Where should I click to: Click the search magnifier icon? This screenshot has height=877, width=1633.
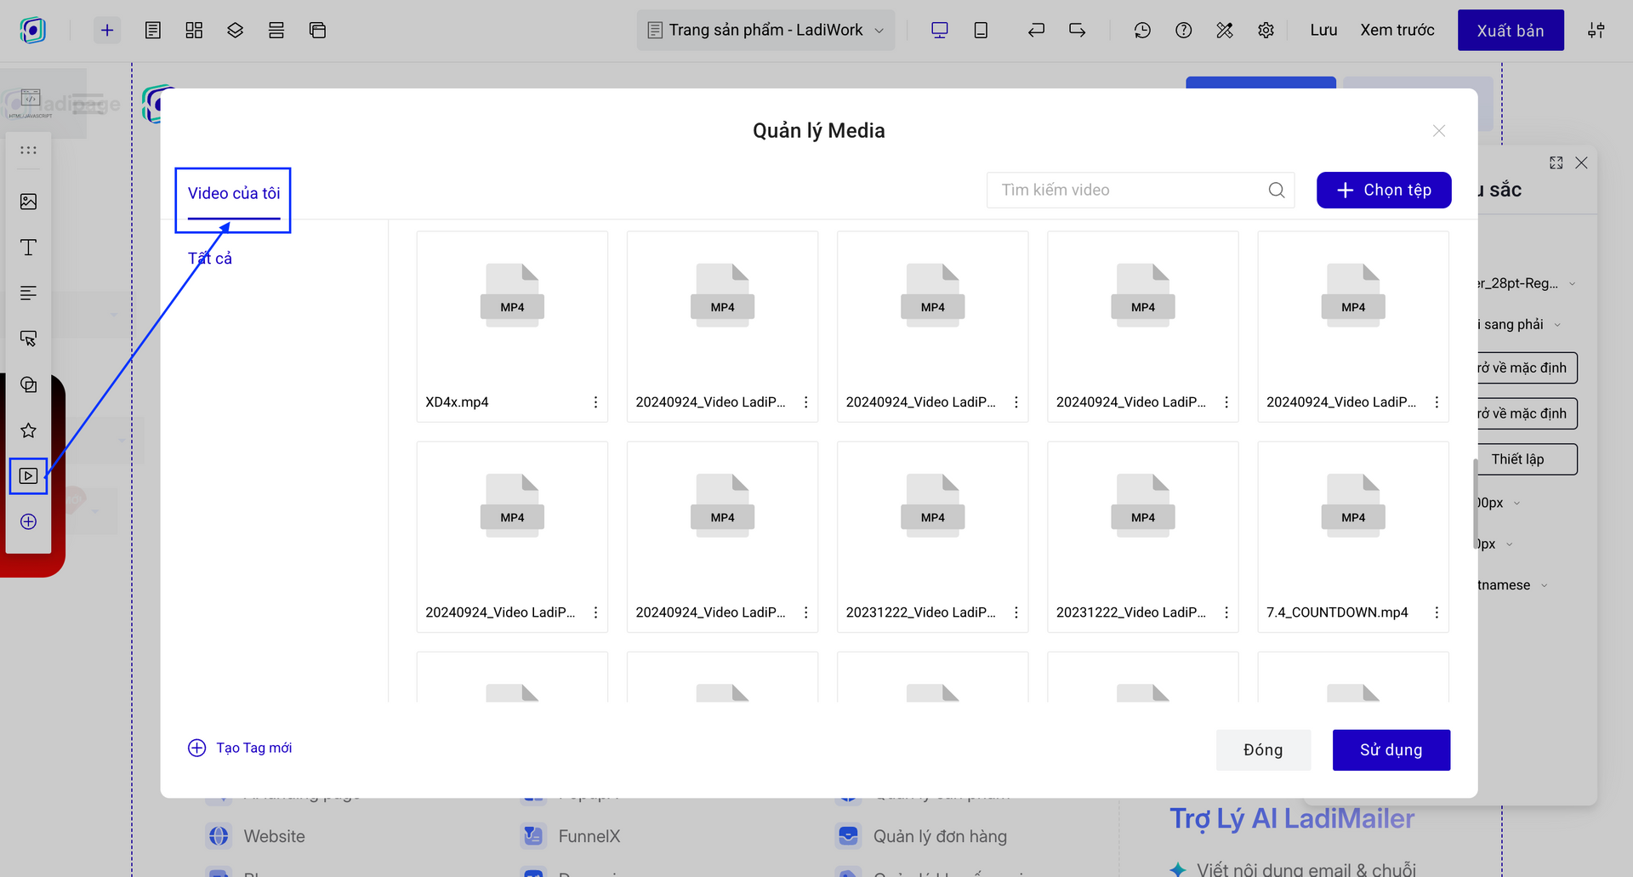point(1276,190)
